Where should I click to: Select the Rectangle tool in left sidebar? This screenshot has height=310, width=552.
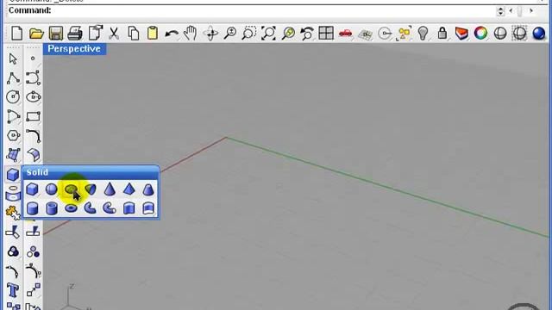(33, 116)
